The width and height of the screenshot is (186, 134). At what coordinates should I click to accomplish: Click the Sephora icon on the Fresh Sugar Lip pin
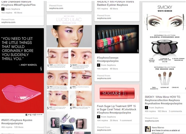pos(99,117)
